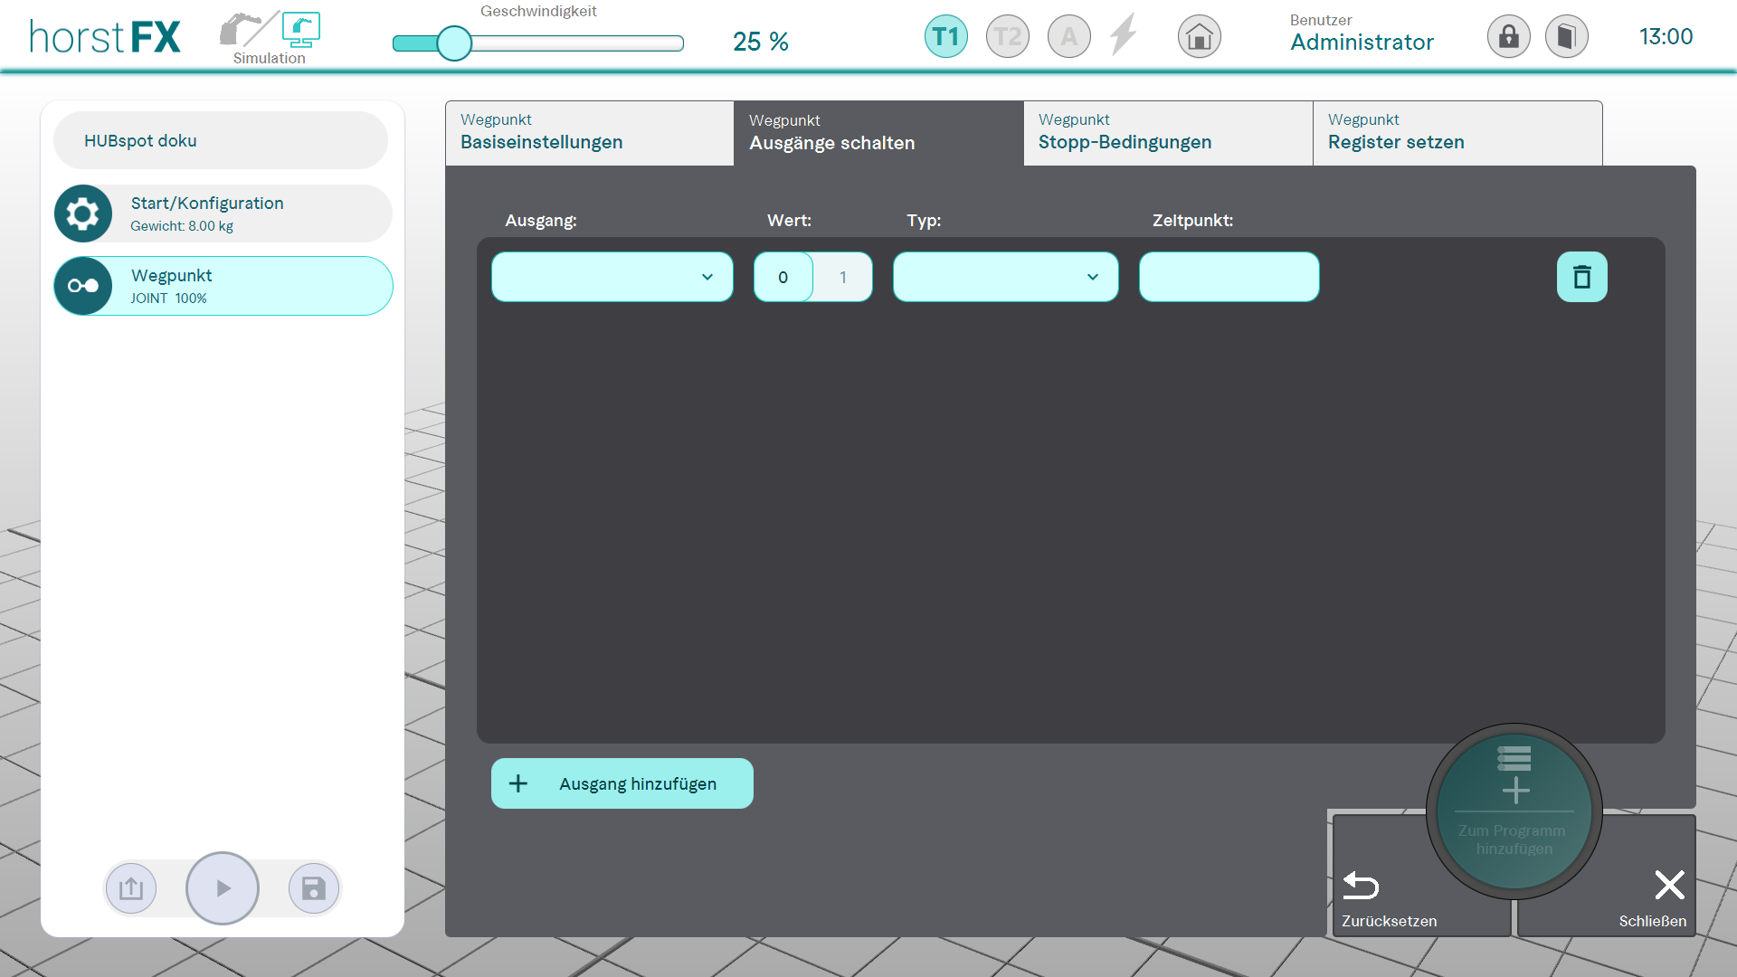The image size is (1737, 977).
Task: Click the home position icon
Action: 1199,37
